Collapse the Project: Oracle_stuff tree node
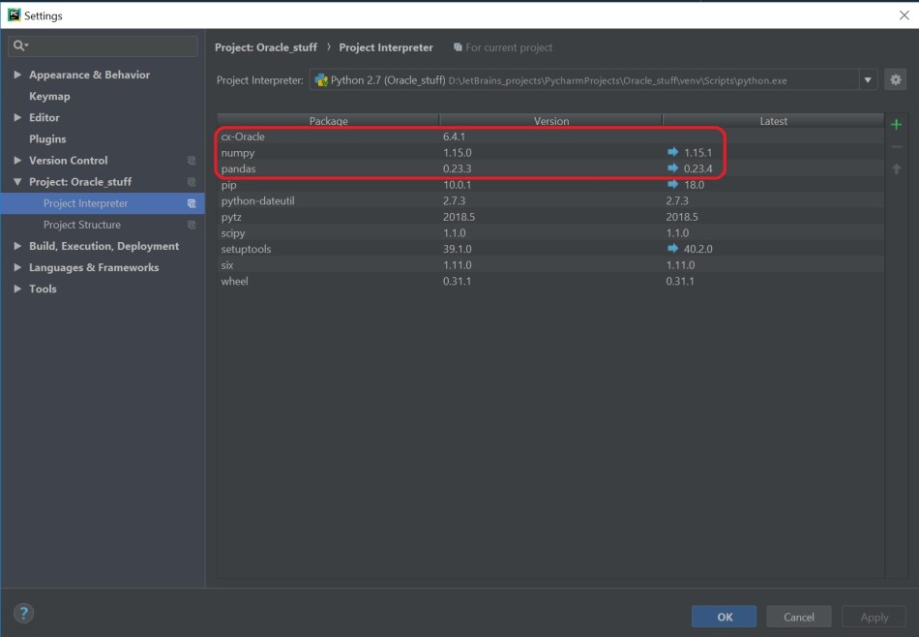The width and height of the screenshot is (919, 637). pyautogui.click(x=17, y=182)
